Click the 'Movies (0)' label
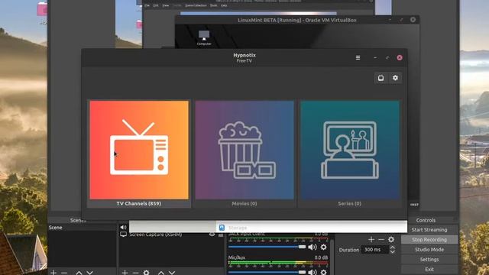489x275 pixels. point(244,204)
